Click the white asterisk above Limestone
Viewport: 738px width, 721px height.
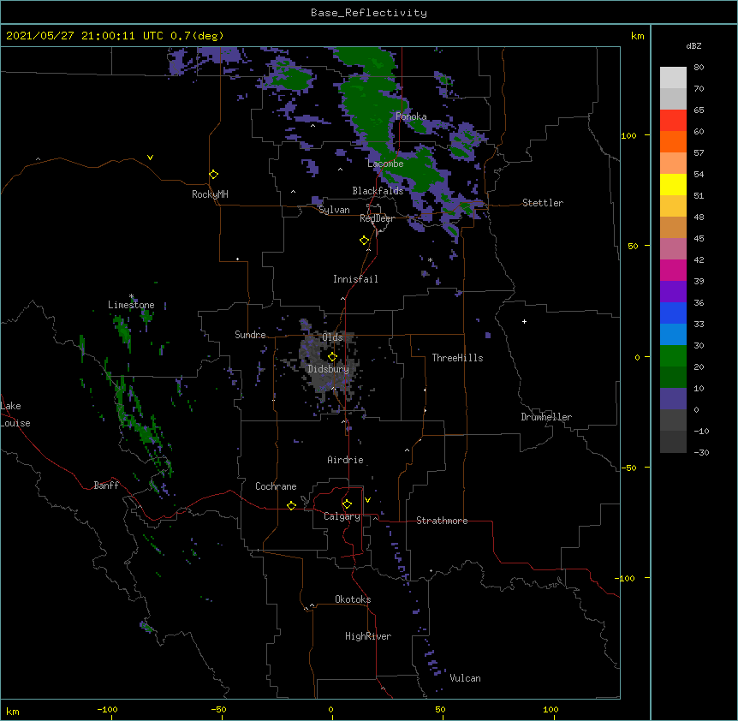tap(131, 296)
